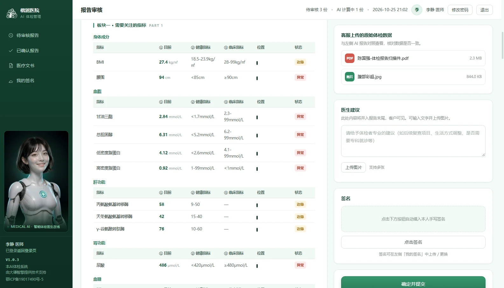
Task: Click the green 图片 file icon
Action: coord(350,77)
